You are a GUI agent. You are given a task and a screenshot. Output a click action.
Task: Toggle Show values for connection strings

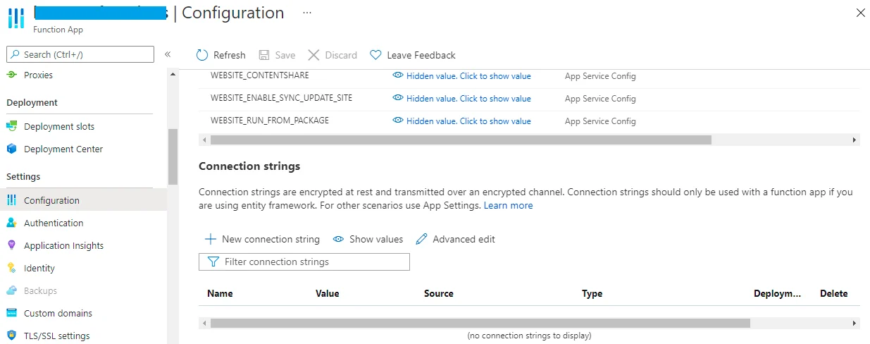tap(368, 239)
